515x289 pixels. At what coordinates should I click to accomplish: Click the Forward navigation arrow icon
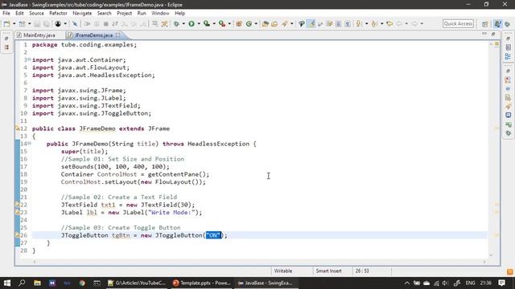coord(414,23)
